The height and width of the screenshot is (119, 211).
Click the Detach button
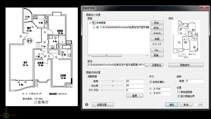pos(157,33)
